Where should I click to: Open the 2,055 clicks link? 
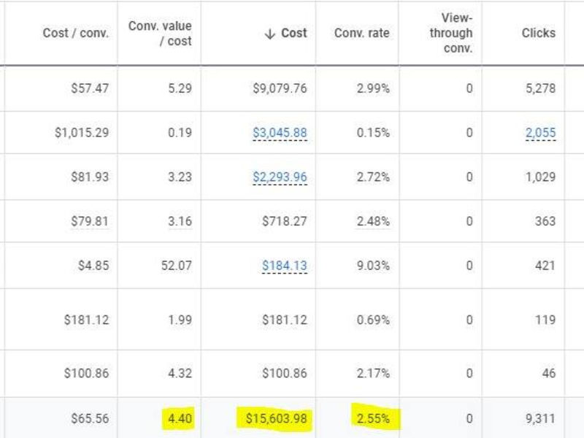tap(540, 133)
